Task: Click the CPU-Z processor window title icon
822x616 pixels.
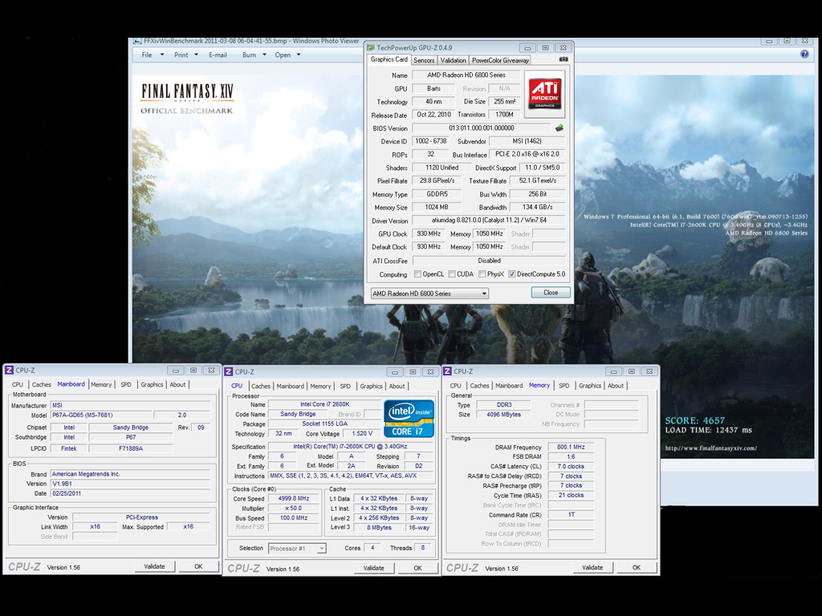Action: [229, 372]
